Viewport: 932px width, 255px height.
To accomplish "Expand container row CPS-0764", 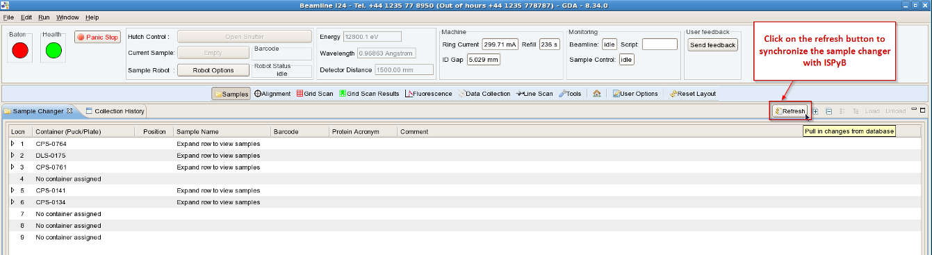I will 13,144.
